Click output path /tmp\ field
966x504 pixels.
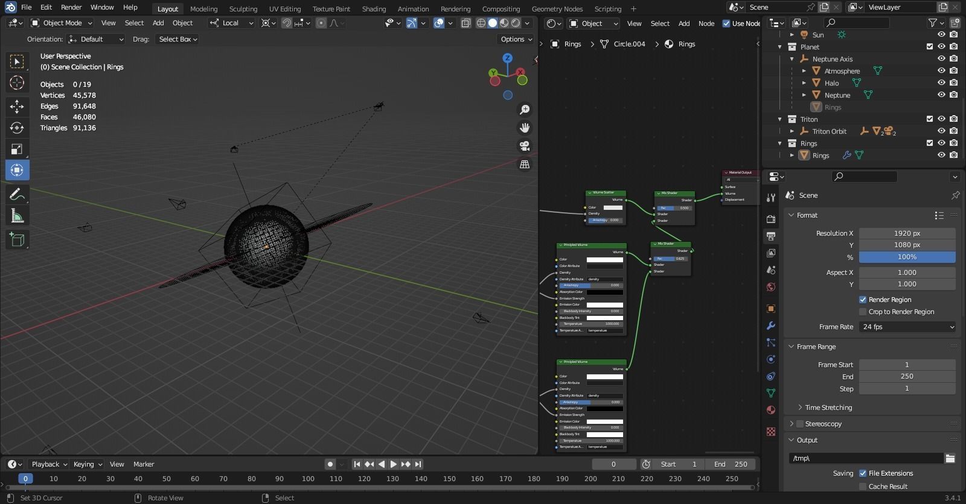click(866, 458)
